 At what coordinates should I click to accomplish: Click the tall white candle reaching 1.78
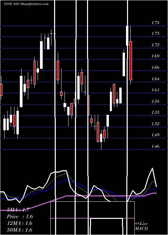pos(127,36)
